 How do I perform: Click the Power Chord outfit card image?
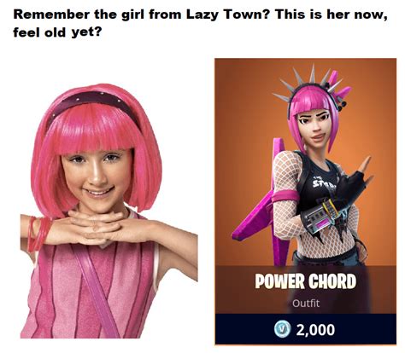(x=306, y=201)
